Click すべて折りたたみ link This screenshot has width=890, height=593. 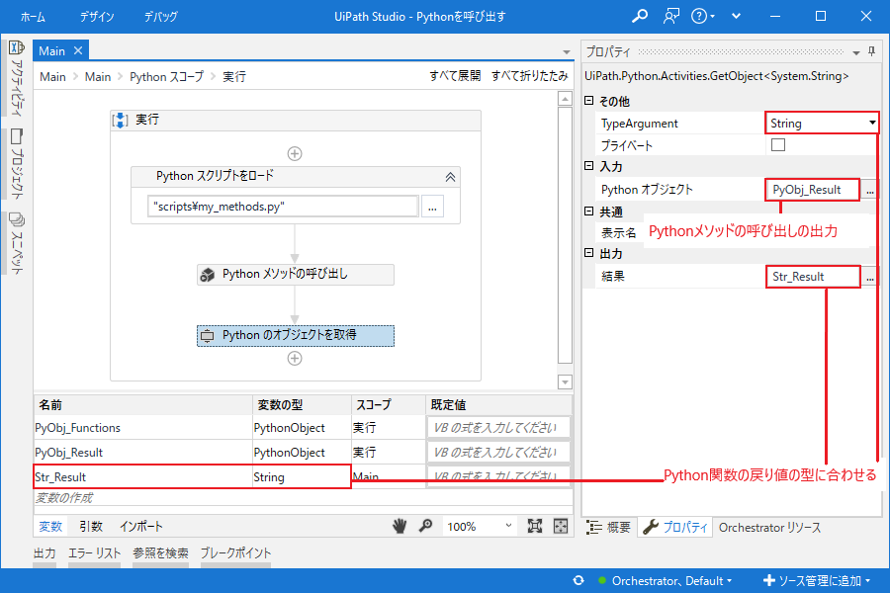529,76
